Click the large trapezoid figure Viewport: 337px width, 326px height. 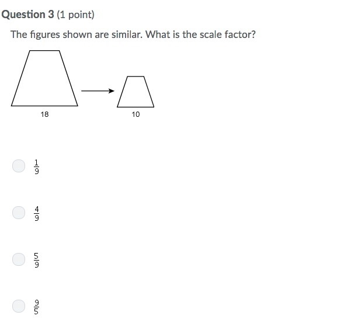click(44, 78)
